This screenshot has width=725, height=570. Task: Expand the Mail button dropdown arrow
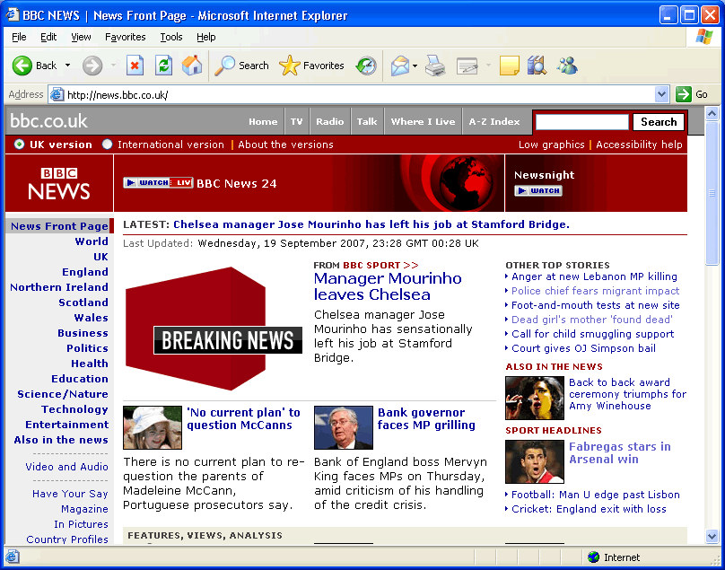(415, 66)
